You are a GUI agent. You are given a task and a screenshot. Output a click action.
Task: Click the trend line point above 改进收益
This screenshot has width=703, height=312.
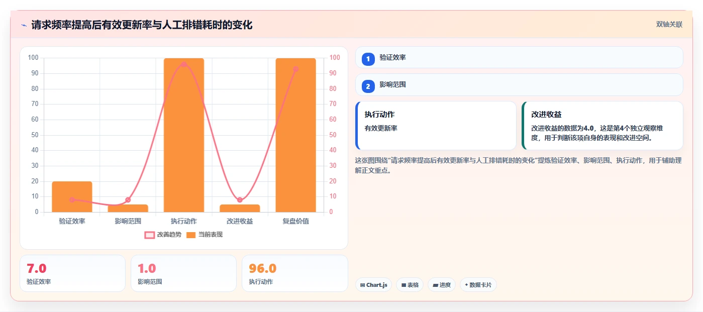(x=240, y=200)
